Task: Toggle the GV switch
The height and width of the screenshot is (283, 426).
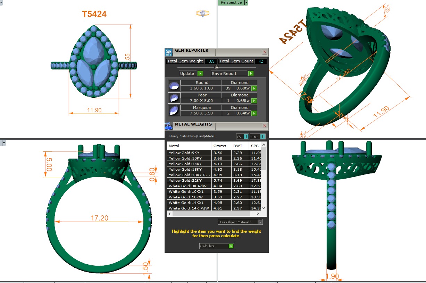Action: coord(242,137)
